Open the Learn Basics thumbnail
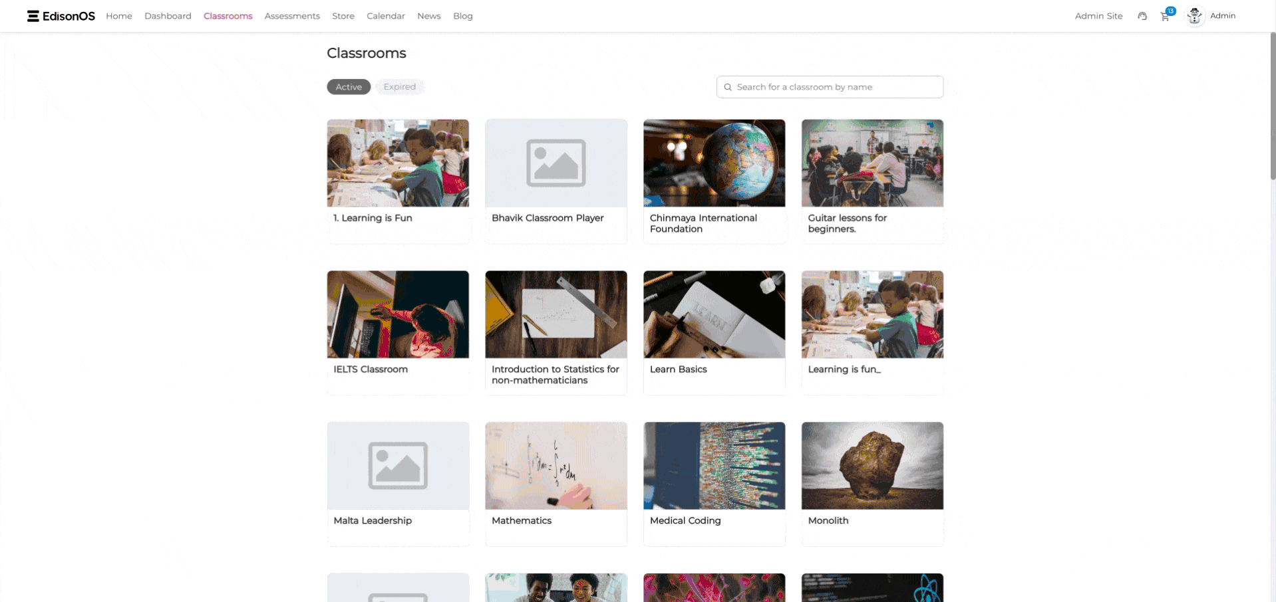This screenshot has height=602, width=1276. (x=715, y=314)
